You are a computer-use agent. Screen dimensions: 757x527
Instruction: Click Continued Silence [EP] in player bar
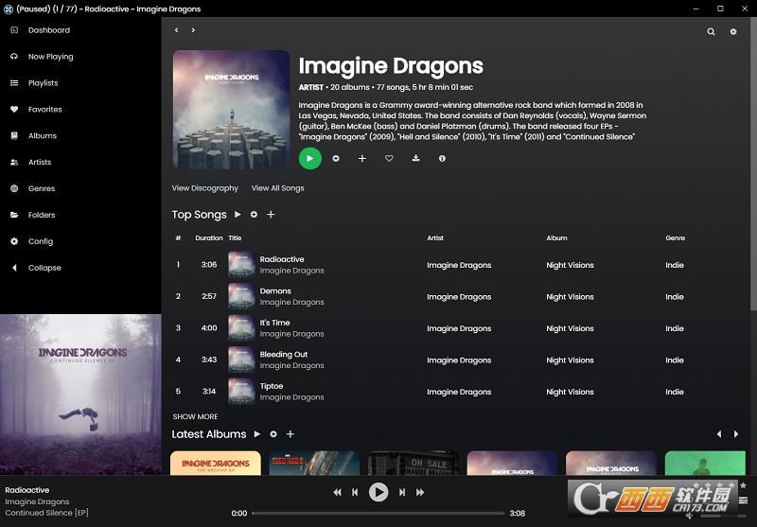(46, 513)
